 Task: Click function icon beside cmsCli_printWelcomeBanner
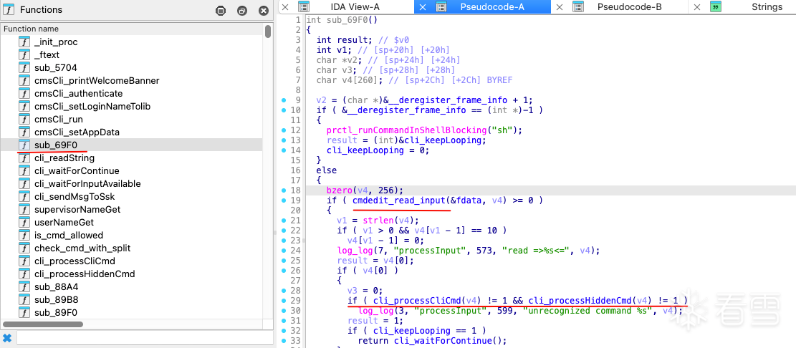tap(24, 81)
